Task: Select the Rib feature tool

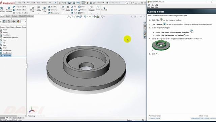Action: (x=74, y=7)
